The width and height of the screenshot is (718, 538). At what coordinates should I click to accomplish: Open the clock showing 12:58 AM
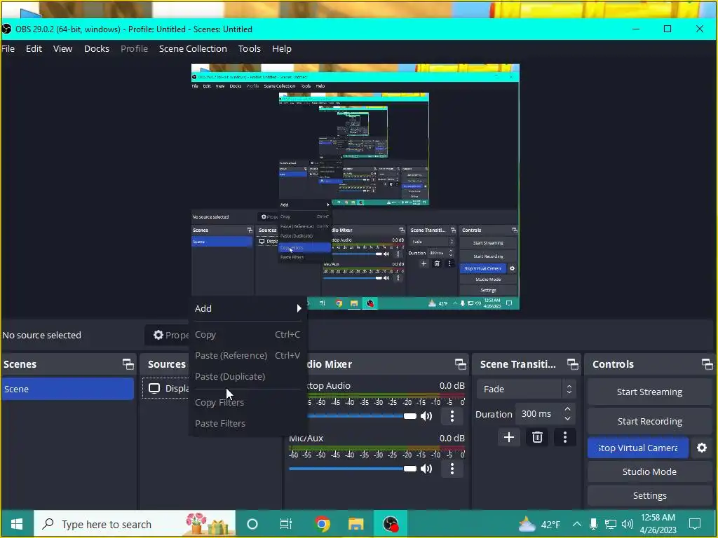658,524
